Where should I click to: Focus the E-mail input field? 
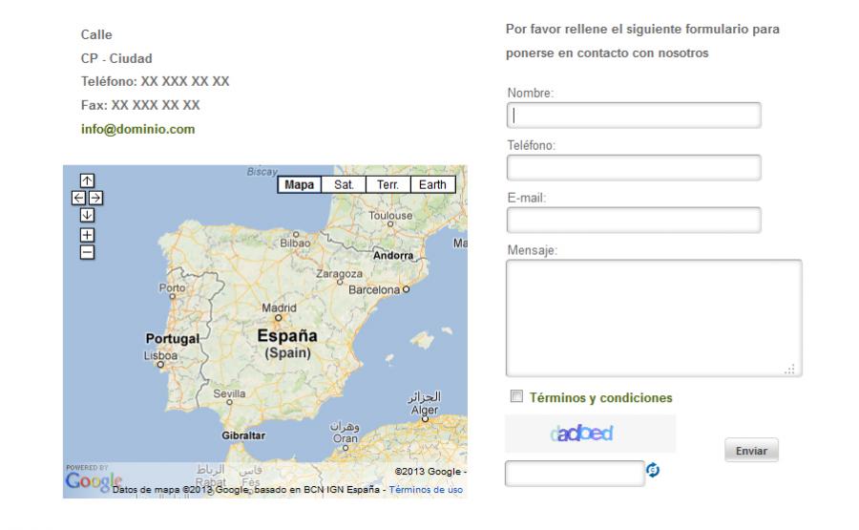click(x=634, y=220)
